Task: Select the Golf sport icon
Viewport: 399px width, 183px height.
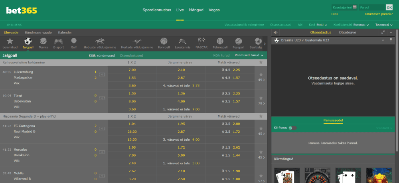Action: click(x=74, y=41)
